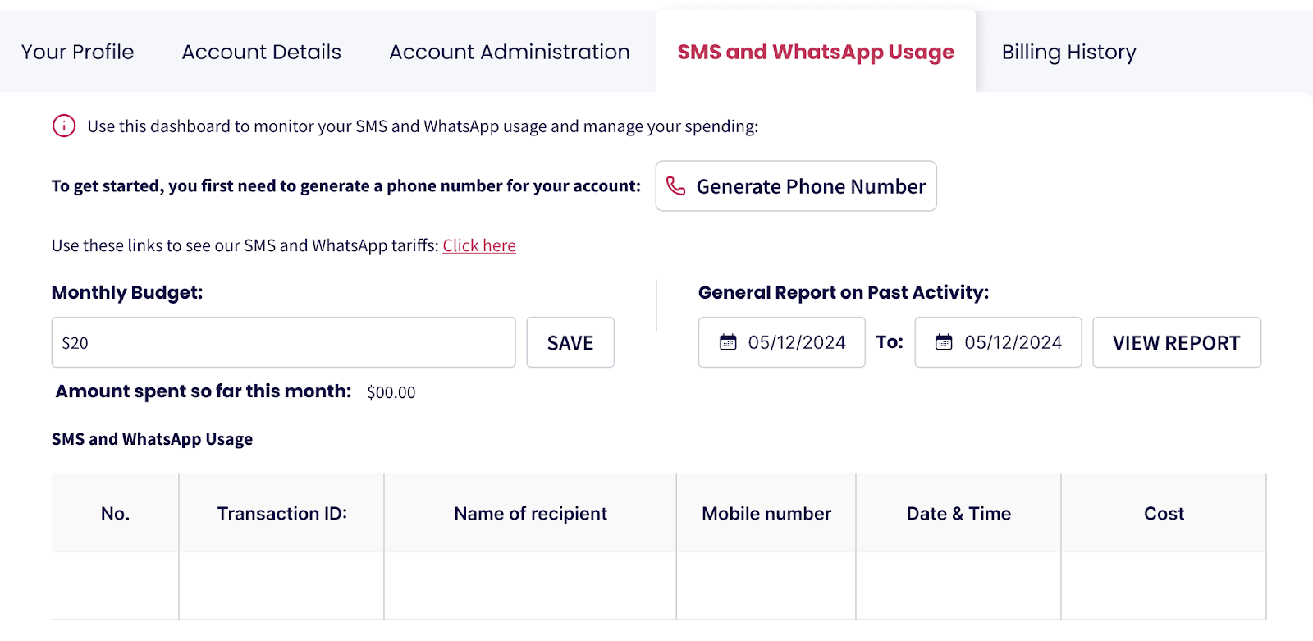
Task: Click the VIEW REPORT button
Action: pos(1176,342)
